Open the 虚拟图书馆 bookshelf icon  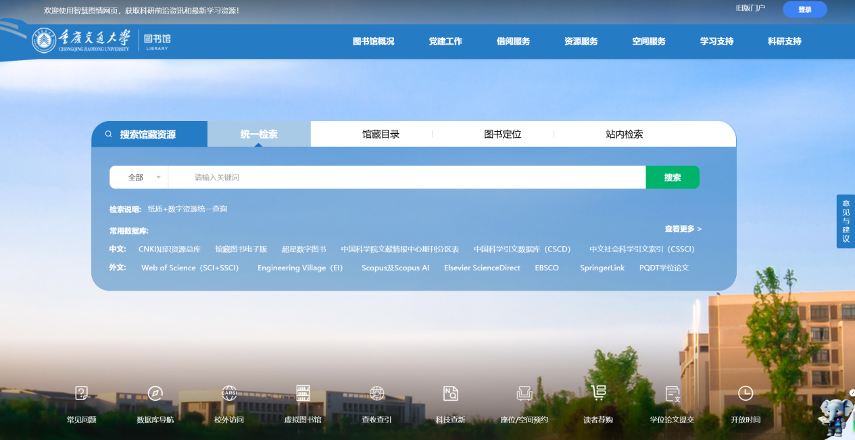pyautogui.click(x=303, y=393)
